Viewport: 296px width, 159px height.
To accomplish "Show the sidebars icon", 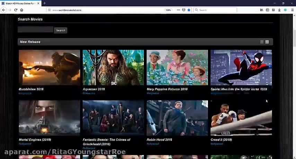I will 268,10.
